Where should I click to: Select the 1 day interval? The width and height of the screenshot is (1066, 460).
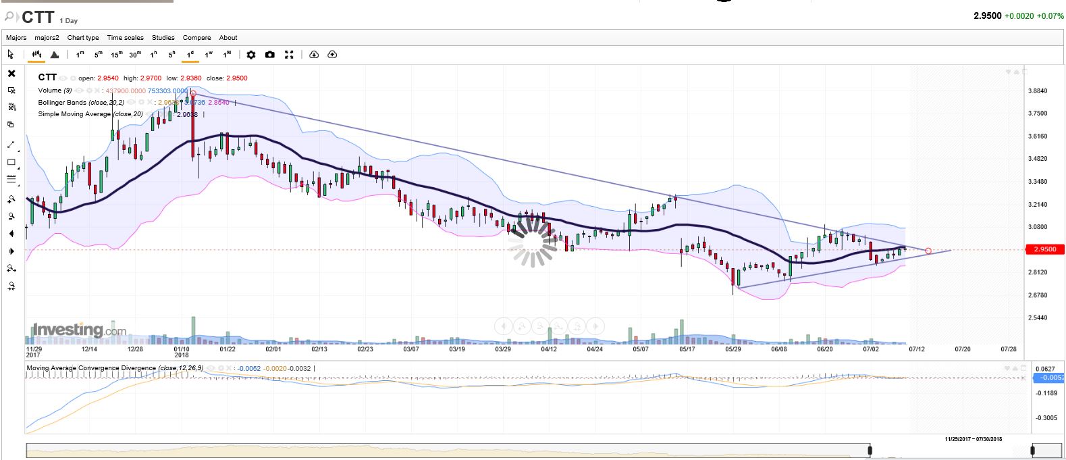pos(190,54)
